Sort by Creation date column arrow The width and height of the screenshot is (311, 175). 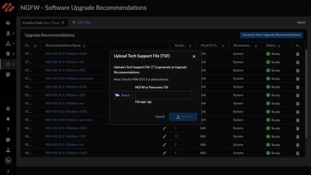tap(35, 46)
